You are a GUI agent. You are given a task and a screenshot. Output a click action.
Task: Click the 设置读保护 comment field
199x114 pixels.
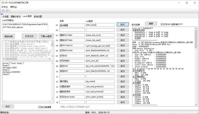[72, 87]
